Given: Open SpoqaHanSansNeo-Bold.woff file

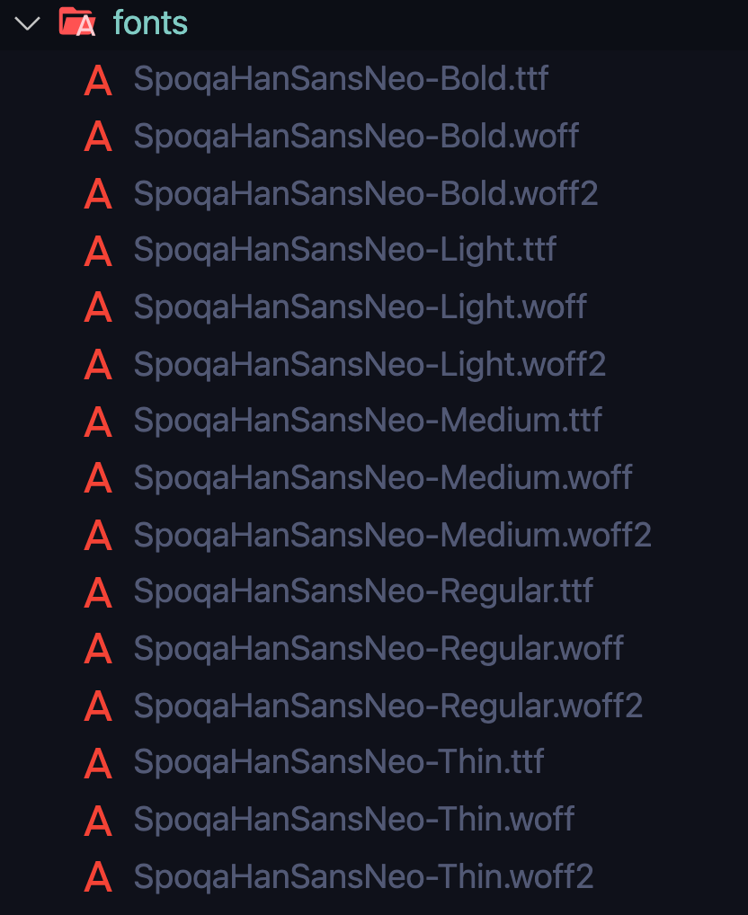Looking at the screenshot, I should (x=356, y=137).
